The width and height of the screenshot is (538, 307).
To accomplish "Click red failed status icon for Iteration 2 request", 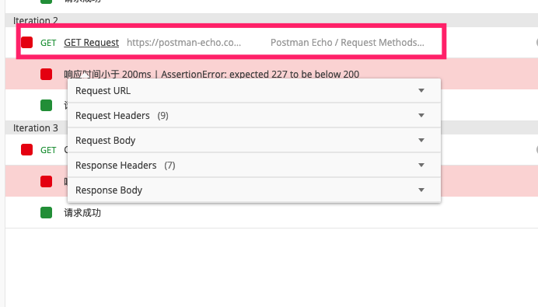I will (26, 43).
